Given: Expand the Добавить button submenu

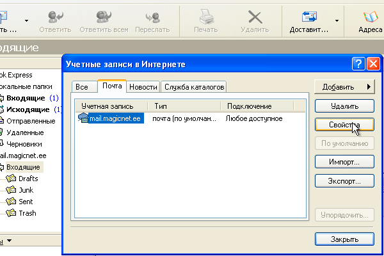Looking at the screenshot, I should point(344,86).
